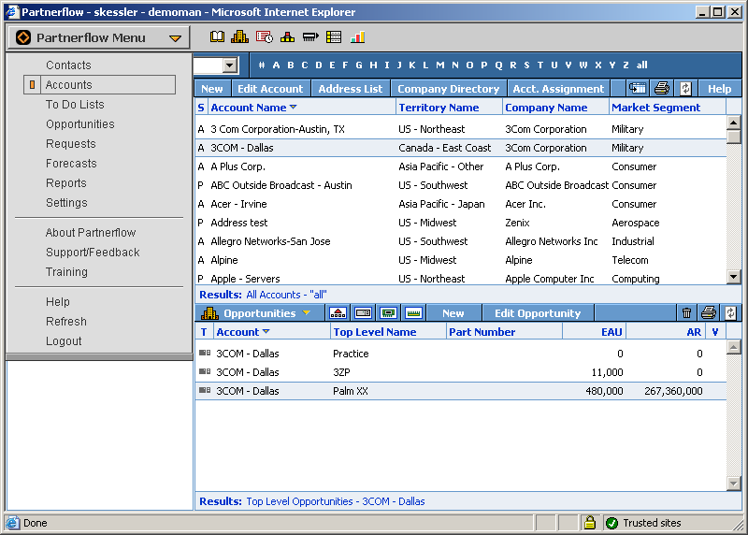Click New account button
Screen dimensions: 748x535
pos(212,89)
